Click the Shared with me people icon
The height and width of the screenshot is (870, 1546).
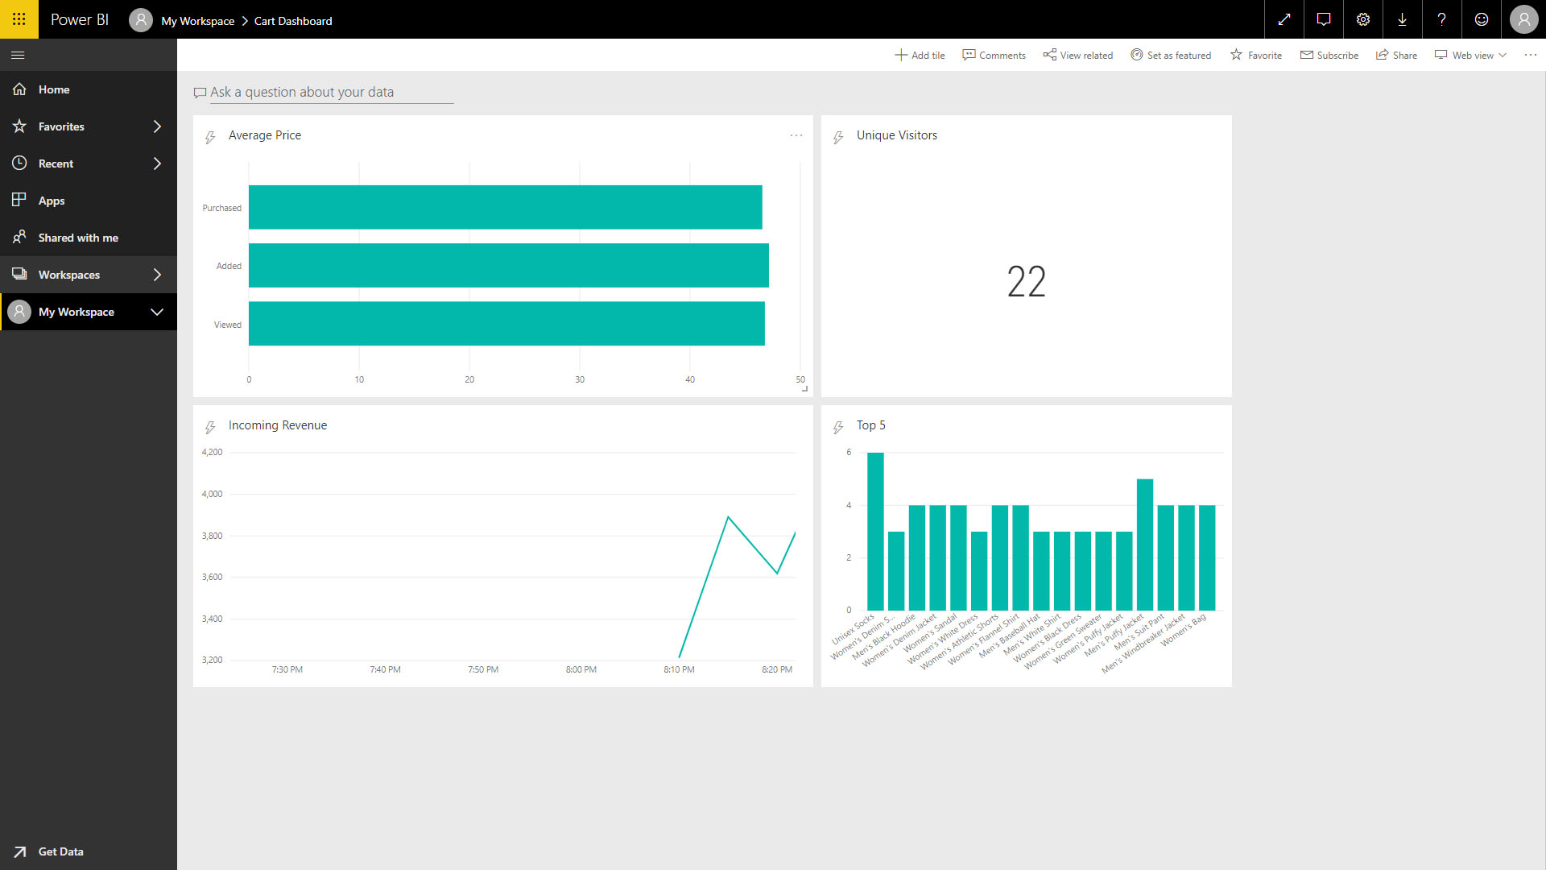pos(19,237)
